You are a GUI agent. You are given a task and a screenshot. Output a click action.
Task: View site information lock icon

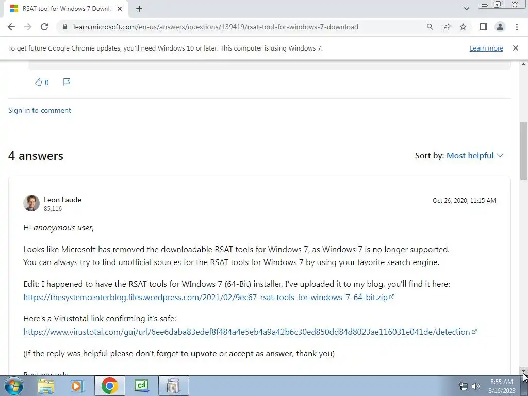[65, 27]
